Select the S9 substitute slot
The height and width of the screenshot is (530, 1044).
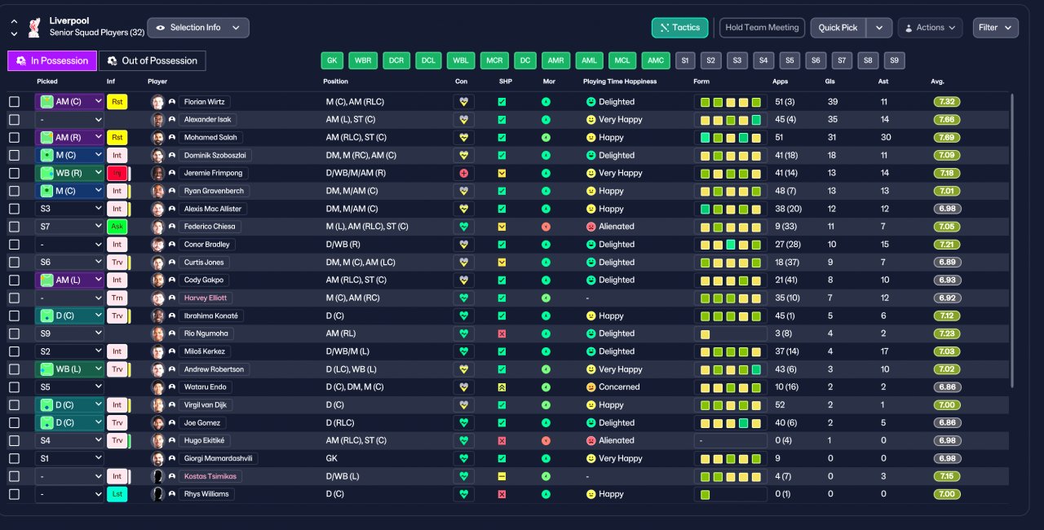(x=895, y=60)
